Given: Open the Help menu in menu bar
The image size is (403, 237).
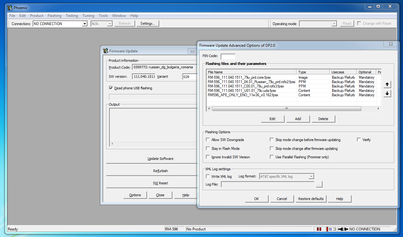Looking at the screenshot, I should point(134,16).
